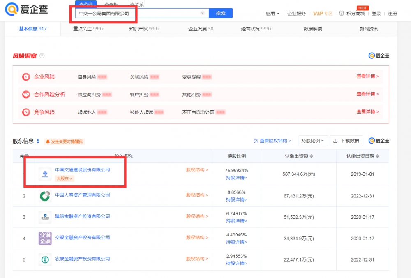The image size is (411, 278).
Task: Open the 中国人寿资产管理有限公司 link
Action: [82, 195]
